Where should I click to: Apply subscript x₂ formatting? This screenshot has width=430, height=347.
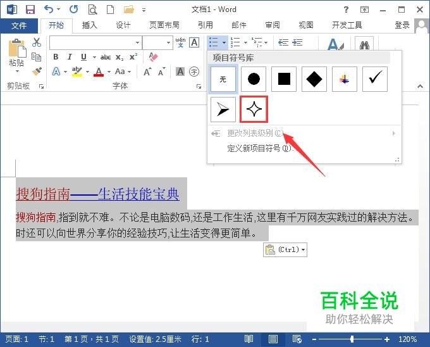pyautogui.click(x=120, y=57)
